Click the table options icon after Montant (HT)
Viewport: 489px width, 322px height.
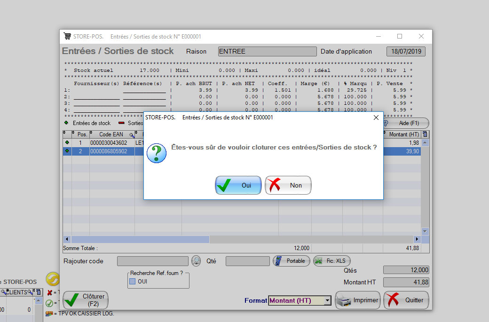425,134
